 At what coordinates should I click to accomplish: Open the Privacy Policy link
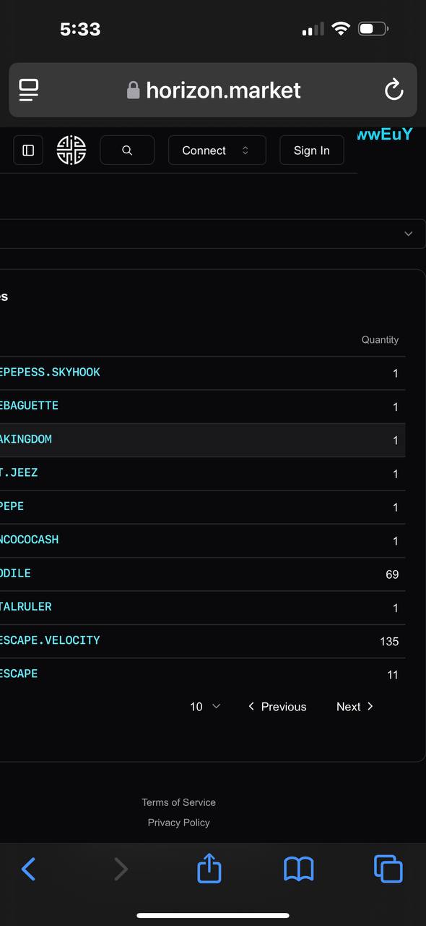[178, 823]
